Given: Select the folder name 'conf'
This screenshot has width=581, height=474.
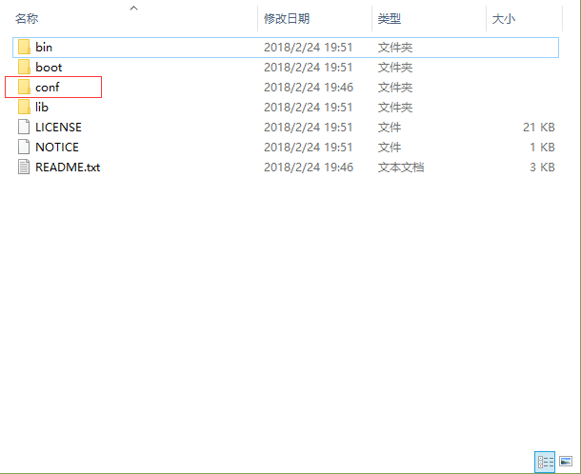Looking at the screenshot, I should 47,87.
